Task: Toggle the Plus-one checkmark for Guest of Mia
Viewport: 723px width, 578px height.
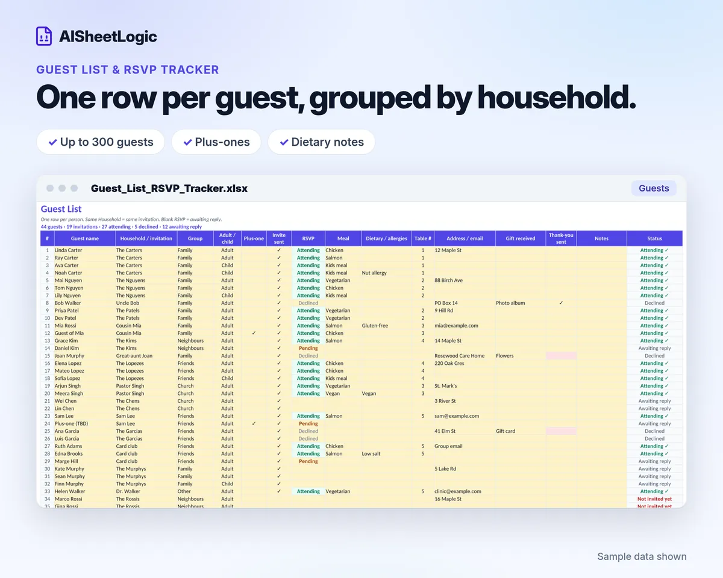Action: pyautogui.click(x=254, y=333)
